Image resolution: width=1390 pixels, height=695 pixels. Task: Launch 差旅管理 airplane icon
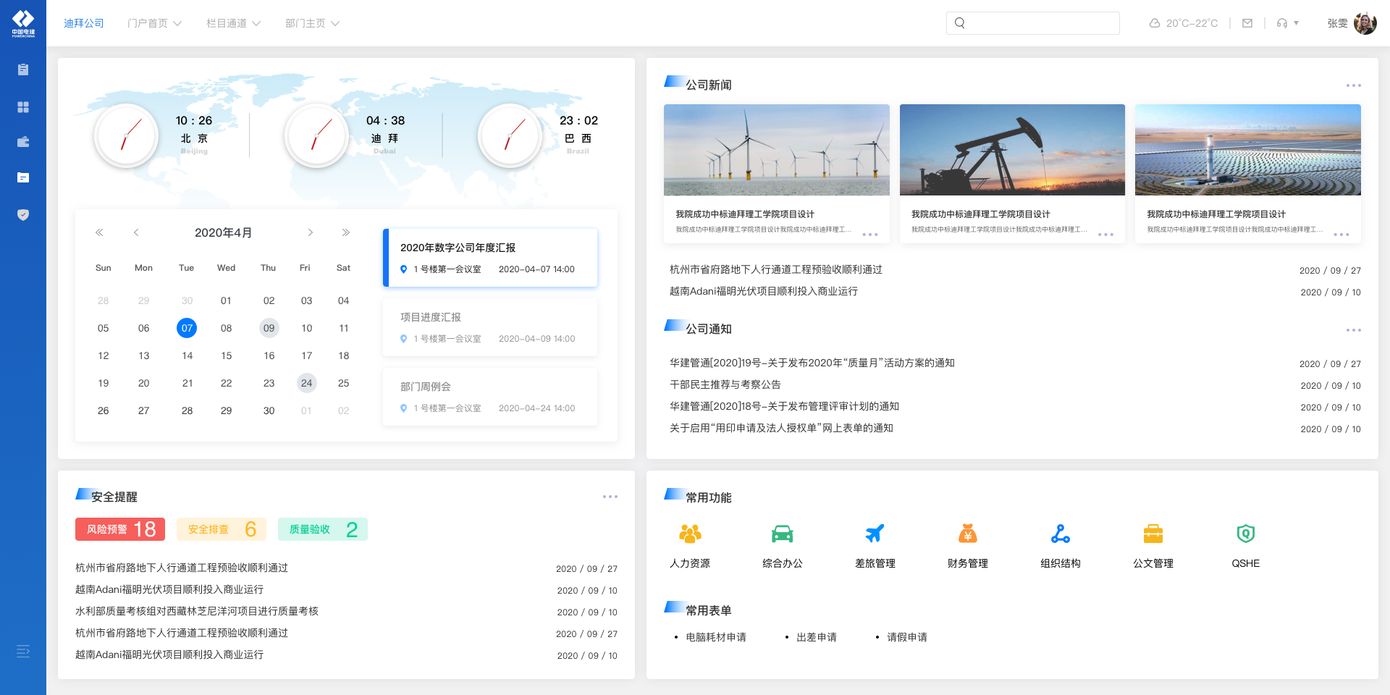tap(875, 534)
